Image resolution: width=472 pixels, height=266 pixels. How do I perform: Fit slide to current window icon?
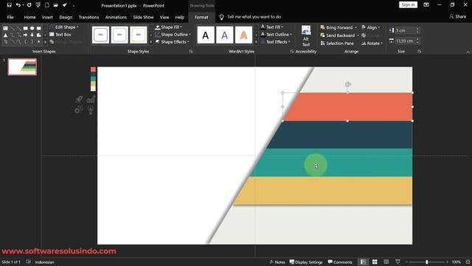click(x=468, y=262)
